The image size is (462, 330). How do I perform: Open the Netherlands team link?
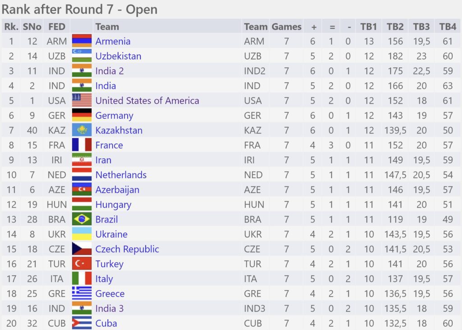(x=121, y=175)
